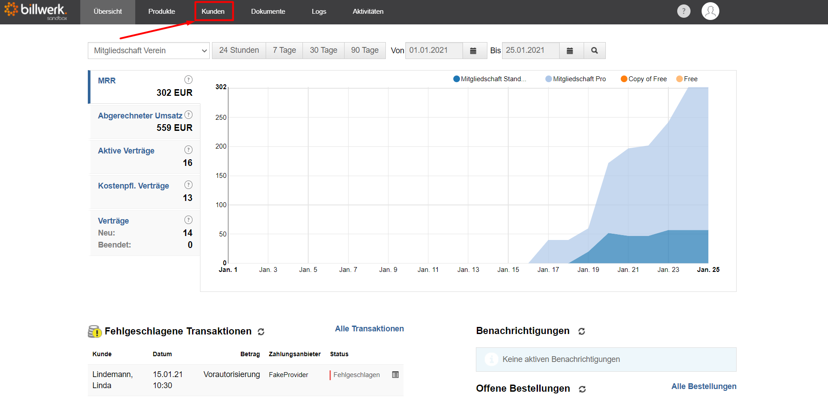Click the Fehlgeschlagen status
Viewport: 828px width, 401px height.
pyautogui.click(x=357, y=375)
